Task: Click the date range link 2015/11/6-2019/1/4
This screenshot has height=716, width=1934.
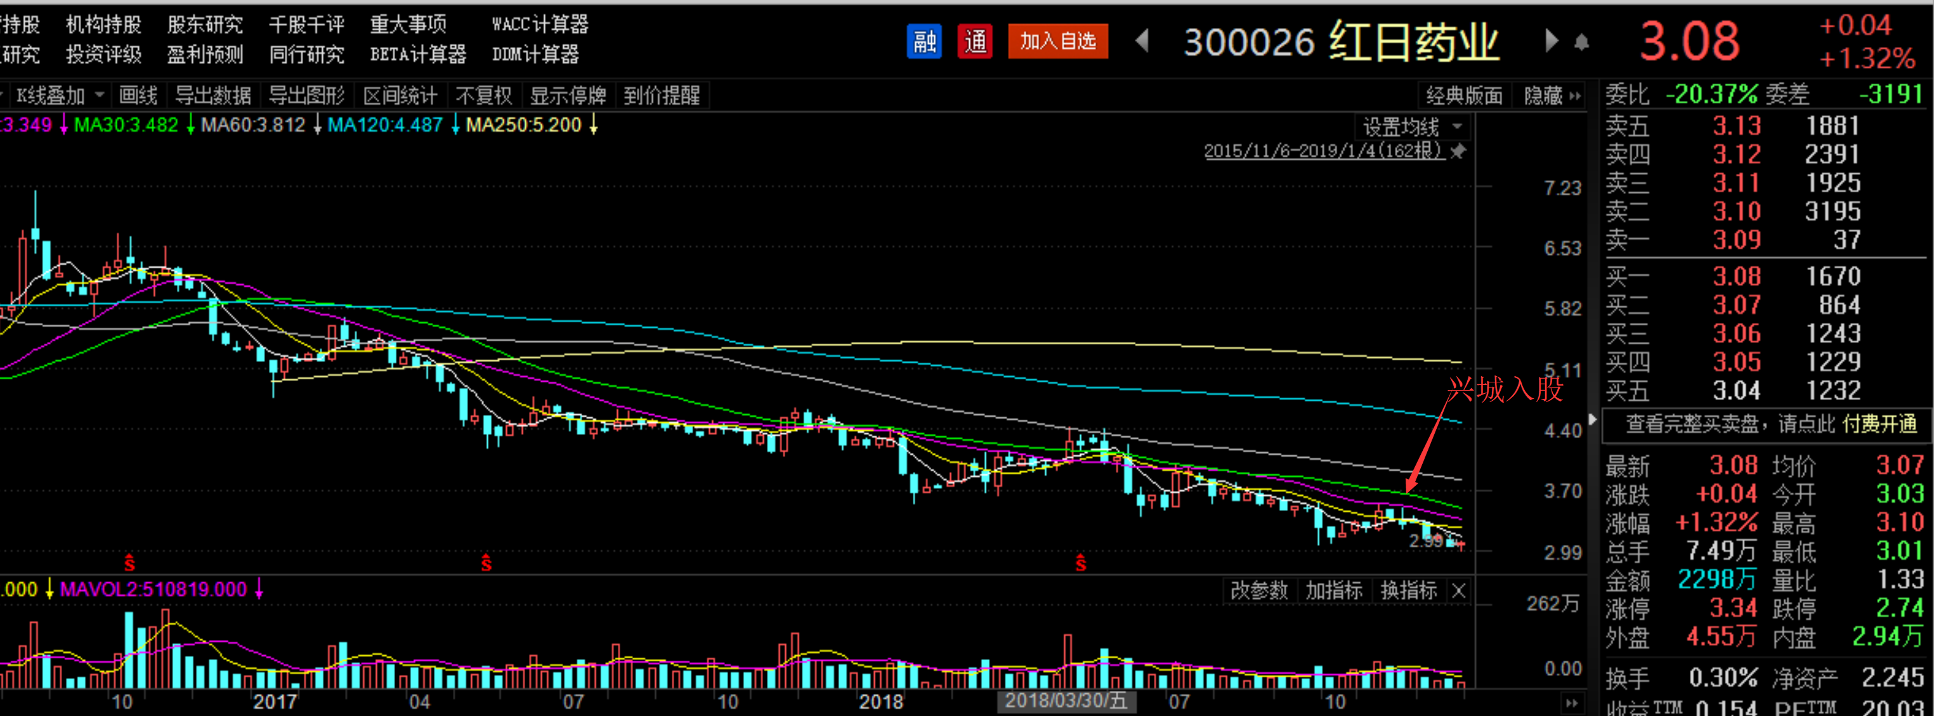Action: point(1324,151)
